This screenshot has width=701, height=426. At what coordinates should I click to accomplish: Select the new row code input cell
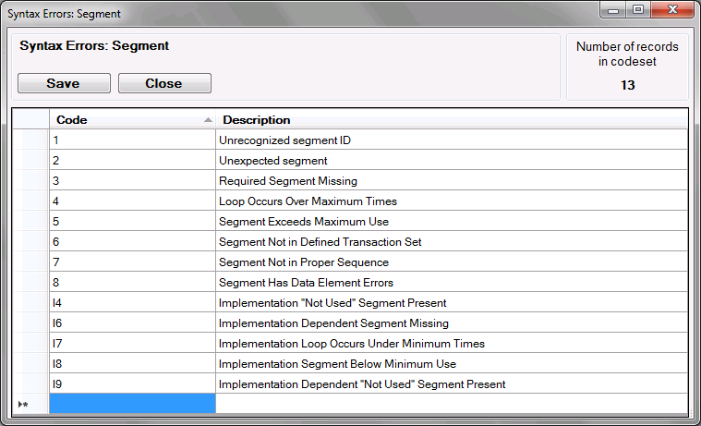(x=132, y=404)
